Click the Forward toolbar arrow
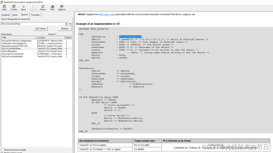This screenshot has height=153, width=273. click(x=33, y=8)
